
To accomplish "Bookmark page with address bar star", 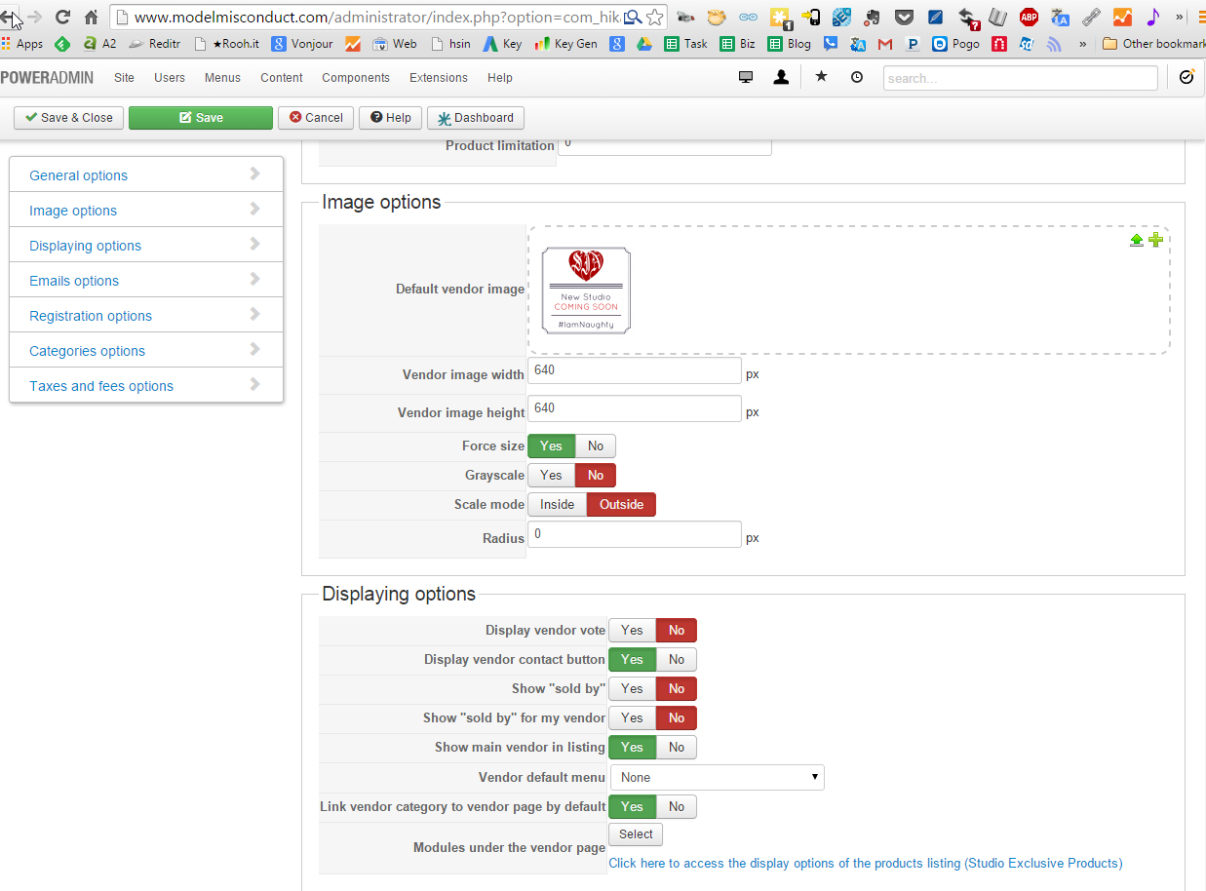I will 654,17.
